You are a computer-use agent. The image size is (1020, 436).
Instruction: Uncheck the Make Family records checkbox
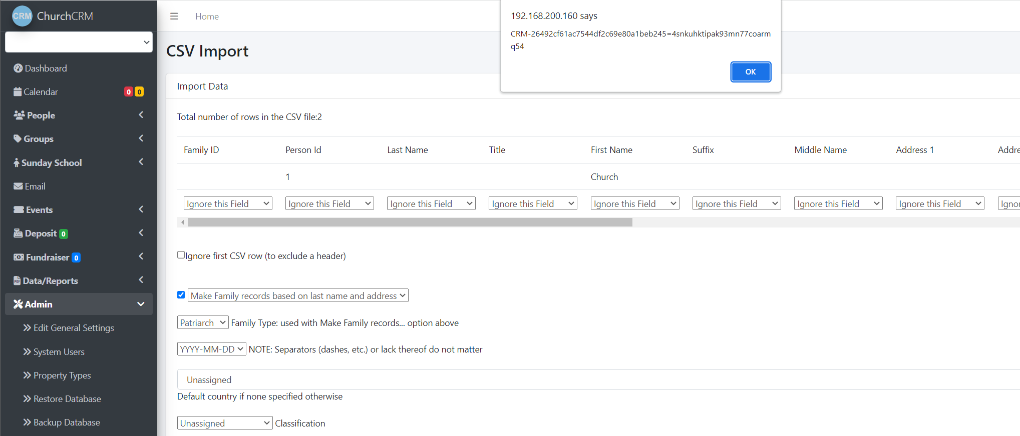pyautogui.click(x=181, y=295)
